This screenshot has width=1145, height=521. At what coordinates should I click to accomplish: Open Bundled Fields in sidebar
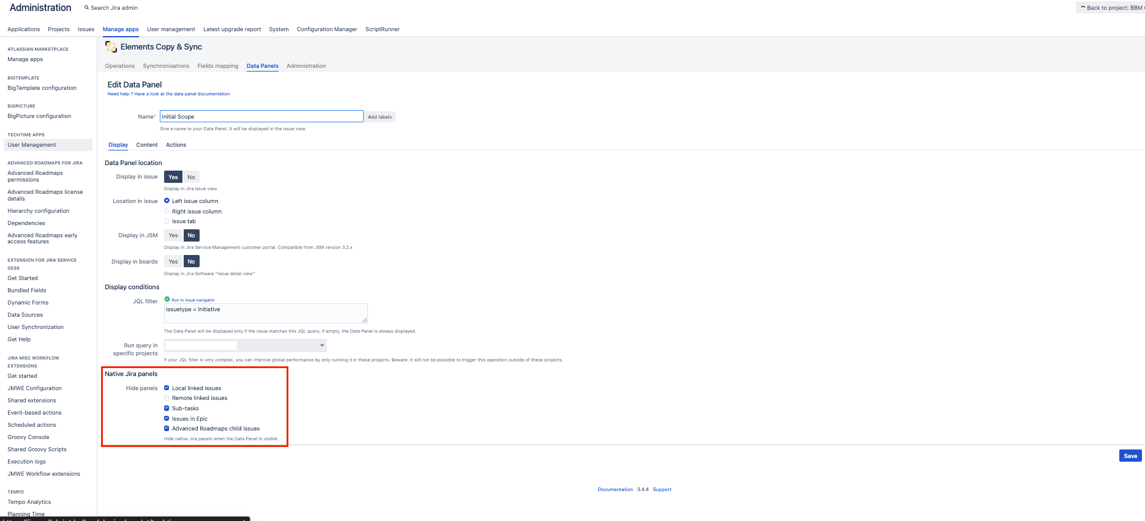point(27,290)
